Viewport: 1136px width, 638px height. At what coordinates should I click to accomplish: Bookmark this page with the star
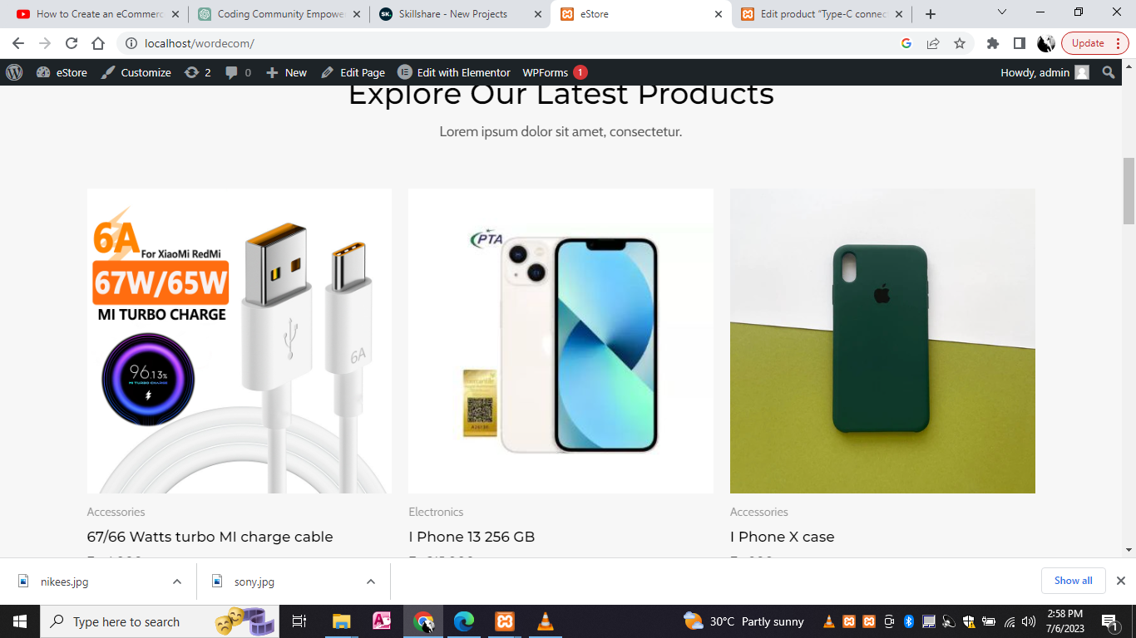click(x=960, y=43)
